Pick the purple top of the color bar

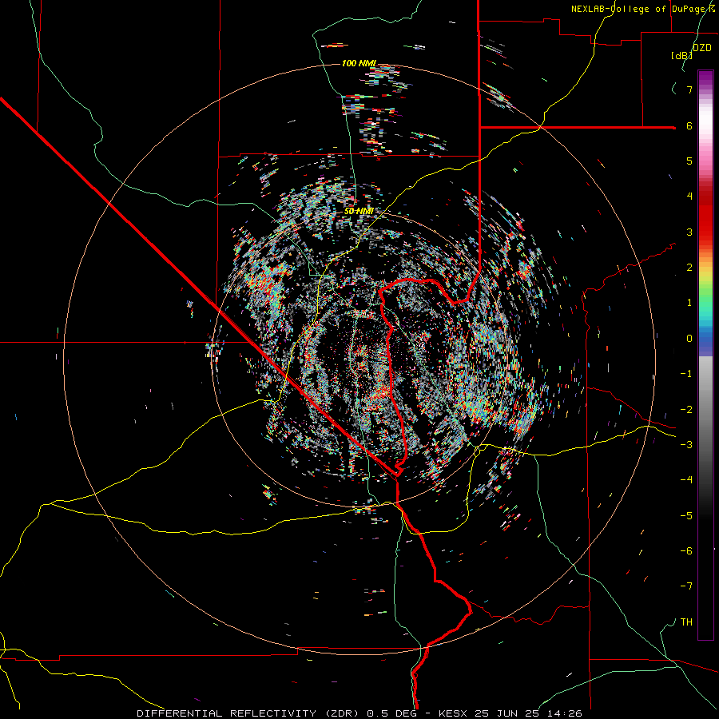tap(705, 76)
